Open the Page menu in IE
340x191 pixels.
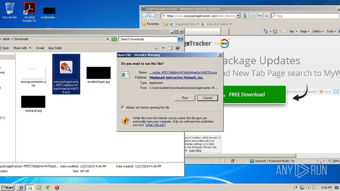(304, 31)
